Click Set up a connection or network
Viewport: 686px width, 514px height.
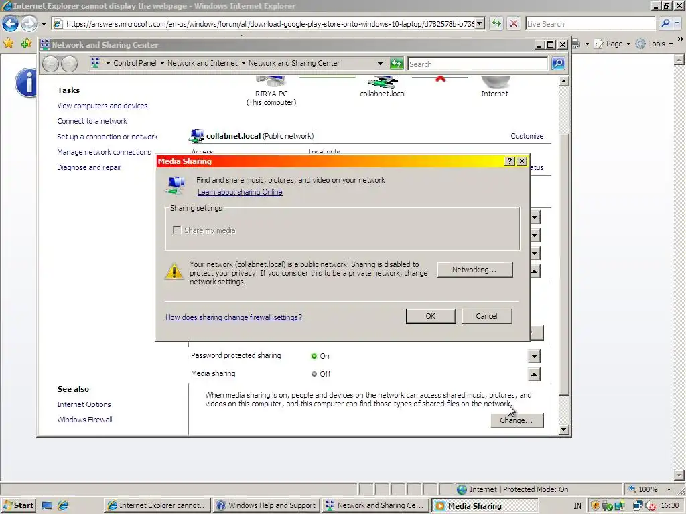(x=107, y=137)
